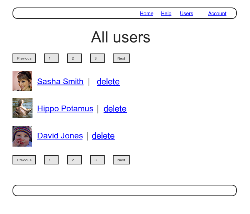
Task: Open the Account navigation link
Action: 217,14
